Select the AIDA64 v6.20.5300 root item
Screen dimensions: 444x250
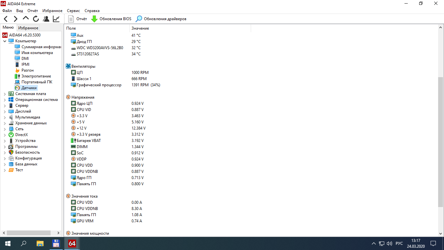click(x=21, y=35)
